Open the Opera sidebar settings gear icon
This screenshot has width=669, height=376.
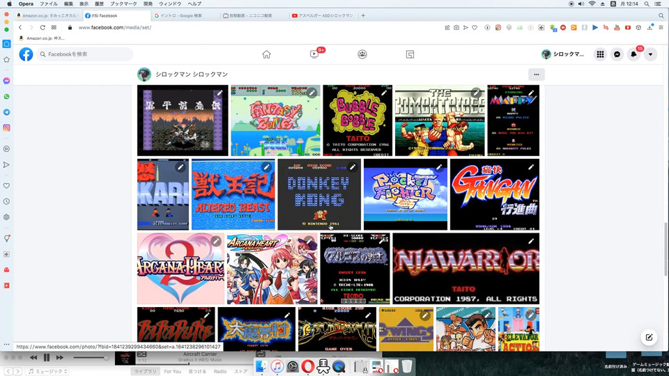click(x=6, y=217)
